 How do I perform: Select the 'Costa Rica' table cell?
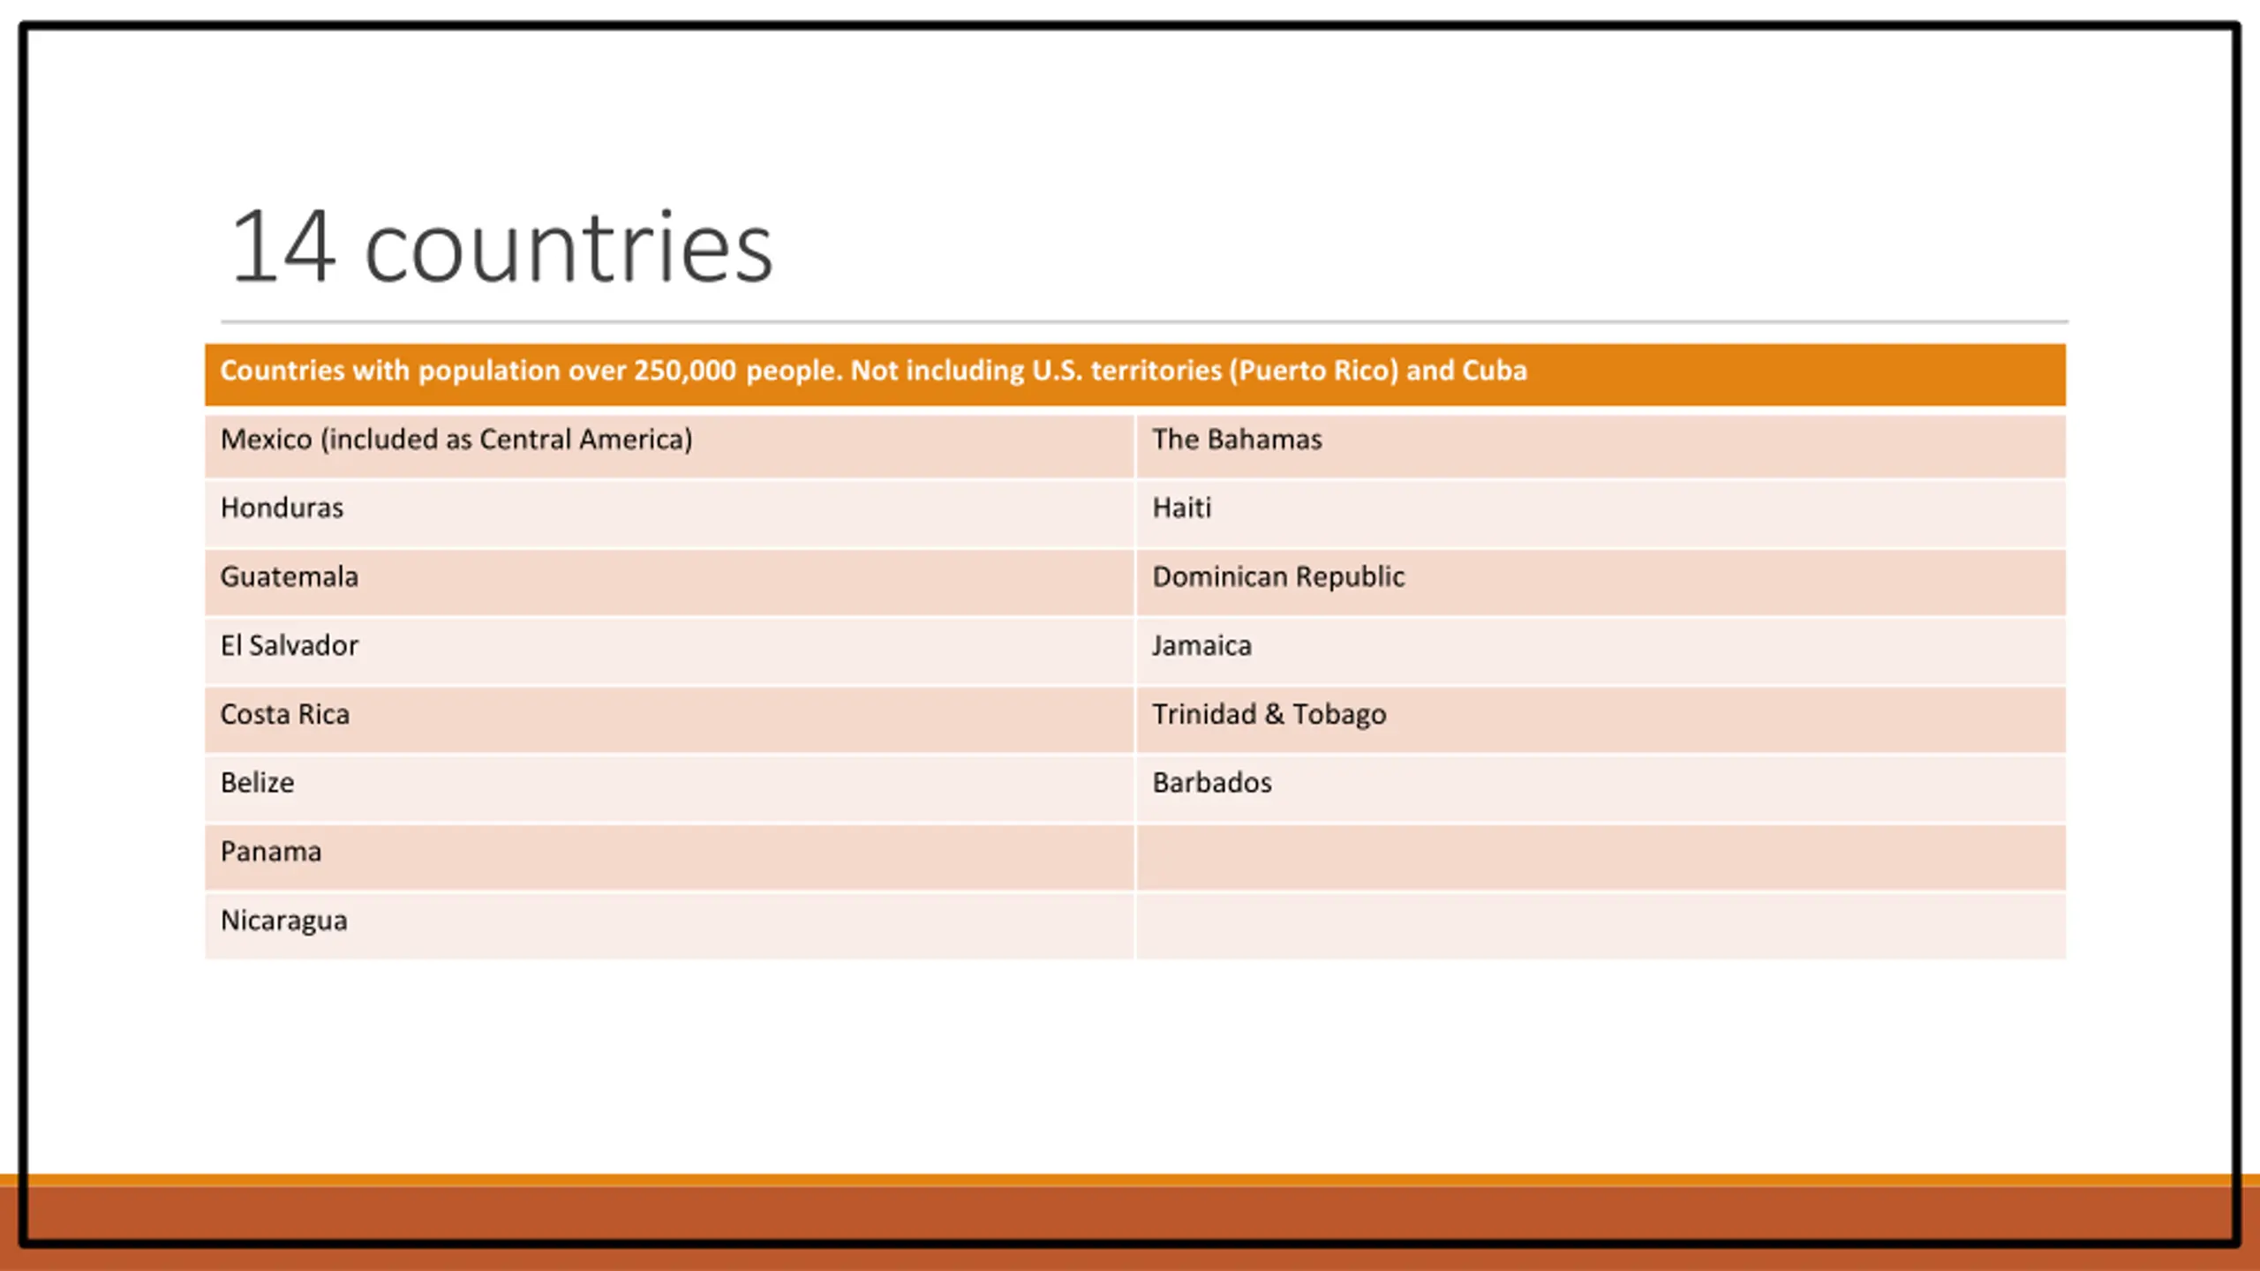click(670, 720)
